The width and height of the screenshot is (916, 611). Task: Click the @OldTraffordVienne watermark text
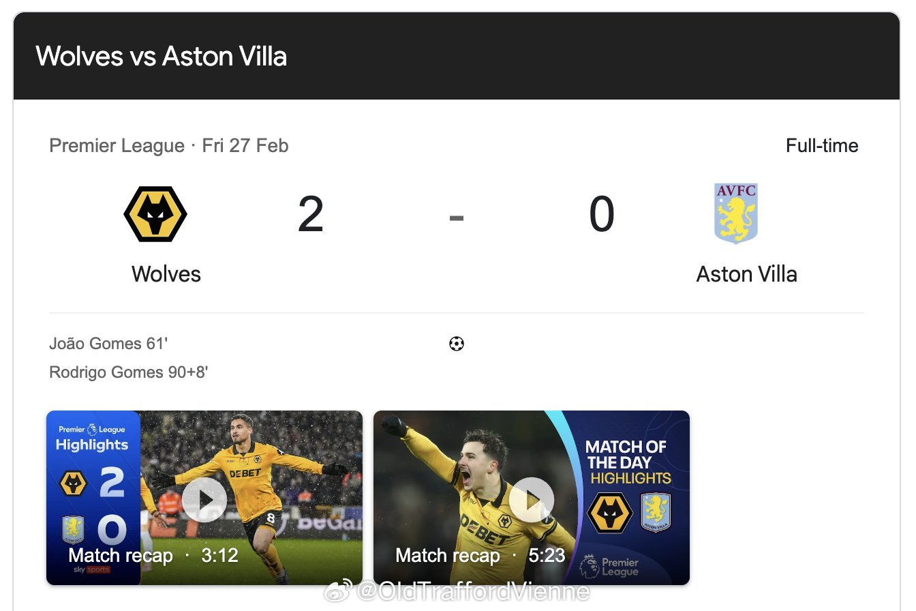(x=473, y=591)
